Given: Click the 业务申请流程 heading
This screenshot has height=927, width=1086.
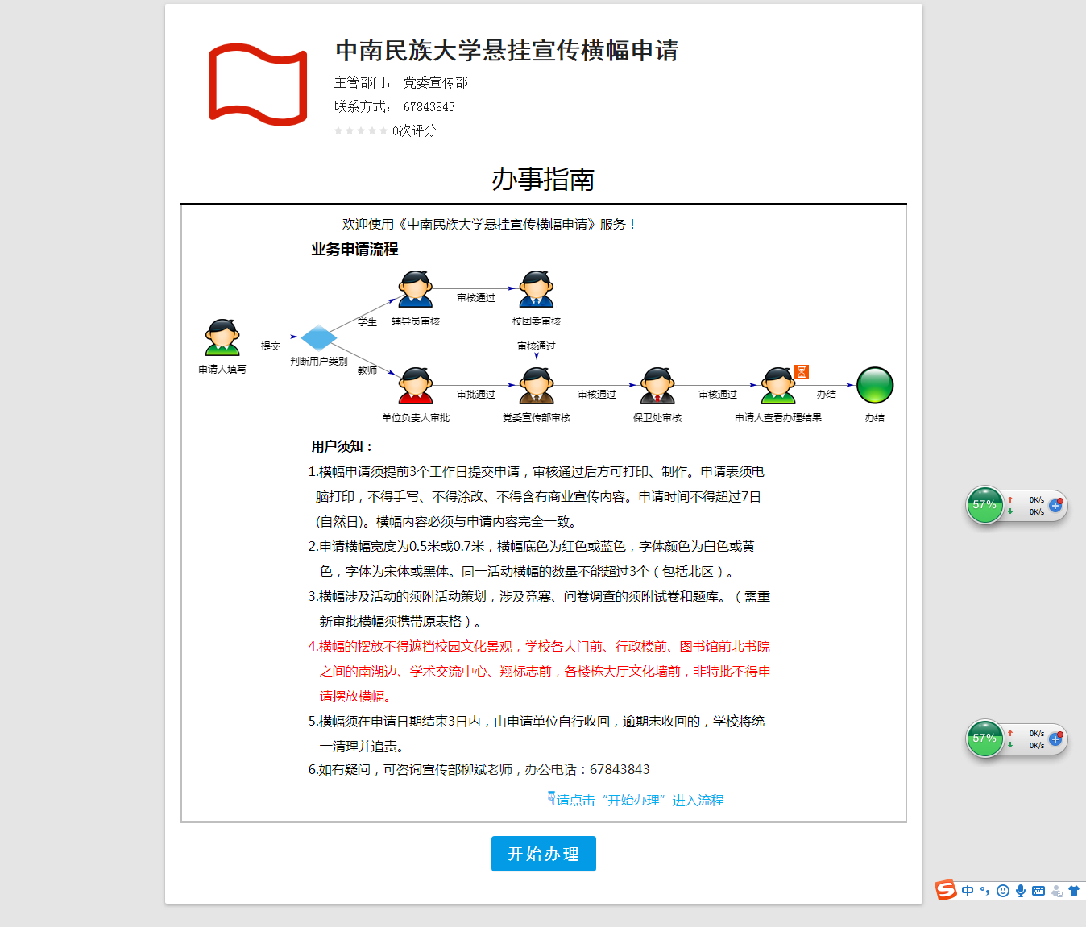Looking at the screenshot, I should click(x=354, y=249).
